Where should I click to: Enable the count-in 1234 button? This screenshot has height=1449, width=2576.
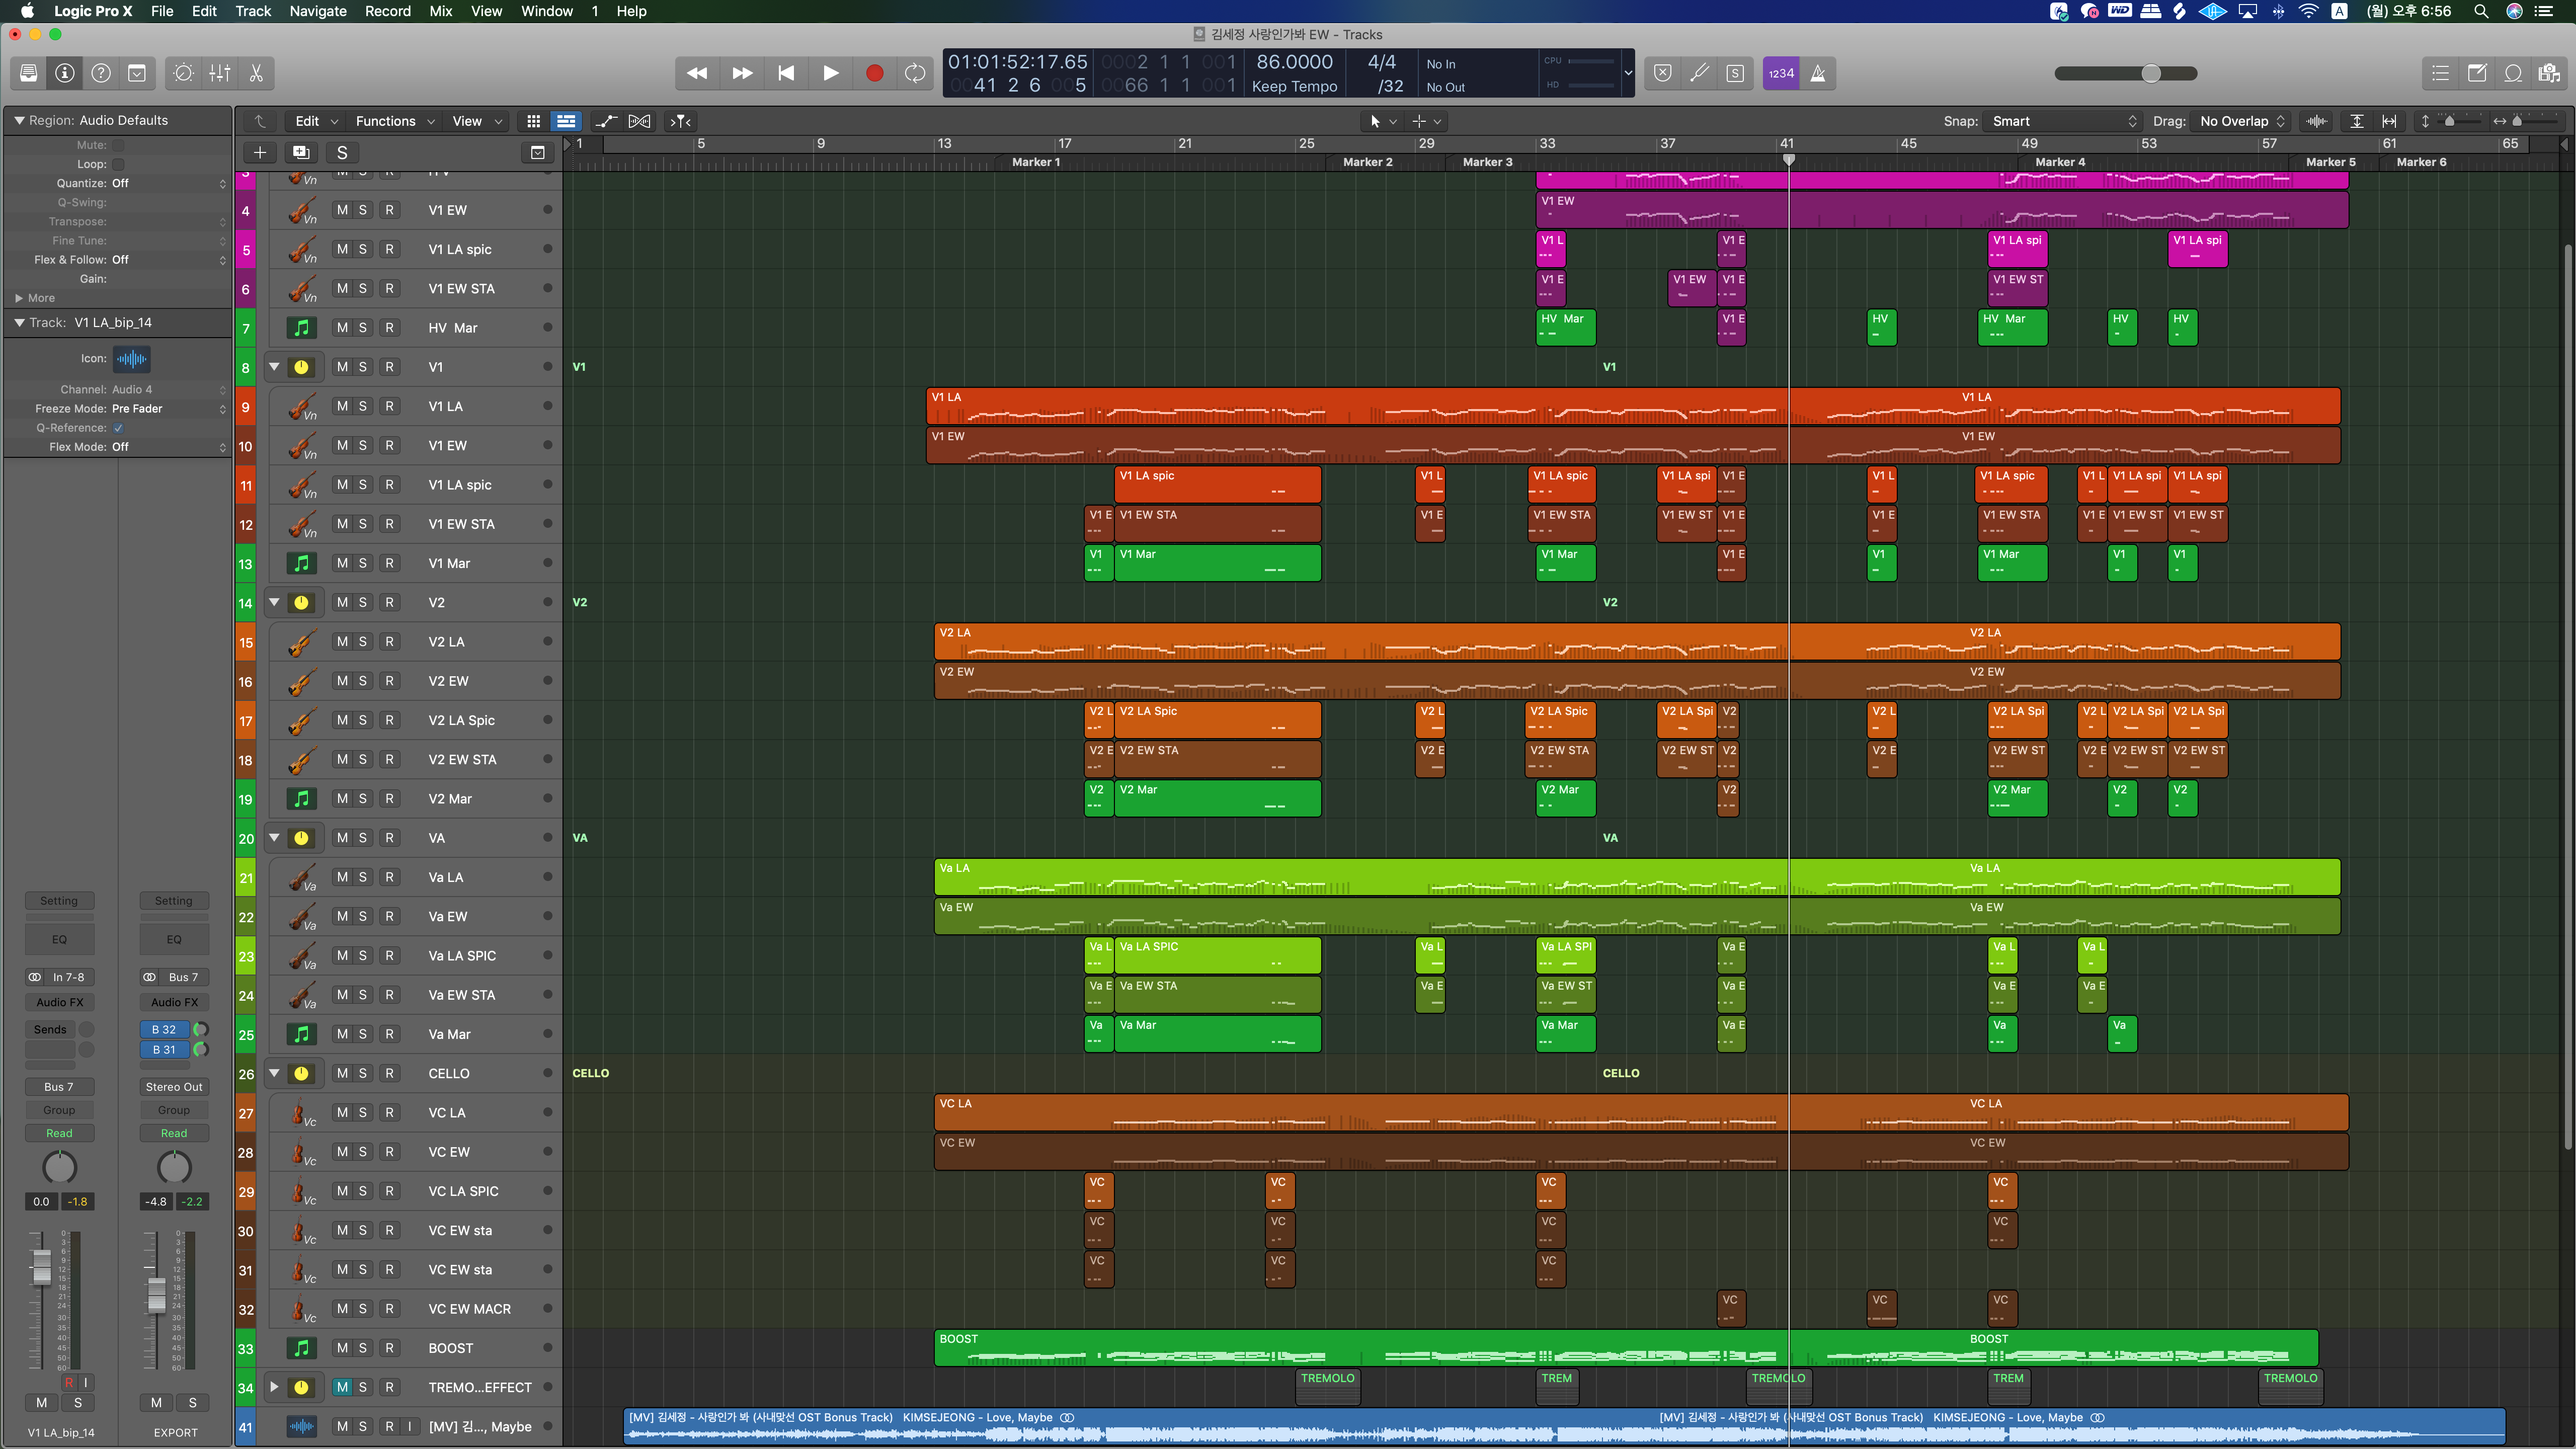pos(1780,73)
